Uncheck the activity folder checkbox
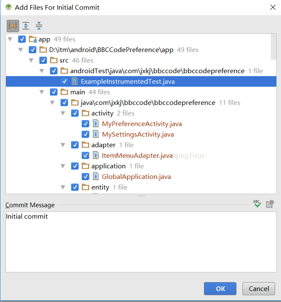281x302 pixels. tap(75, 113)
